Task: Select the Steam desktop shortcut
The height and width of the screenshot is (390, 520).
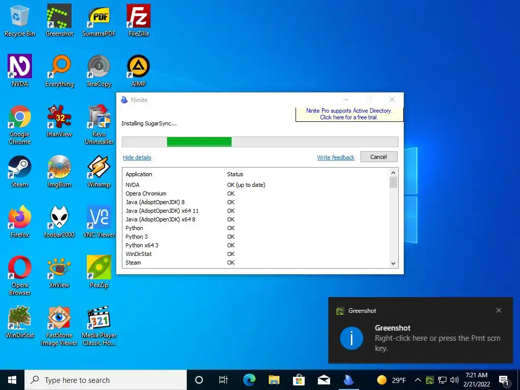Action: click(x=20, y=171)
